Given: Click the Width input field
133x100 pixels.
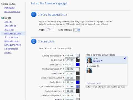Looking at the screenshot, I should click(x=50, y=29).
